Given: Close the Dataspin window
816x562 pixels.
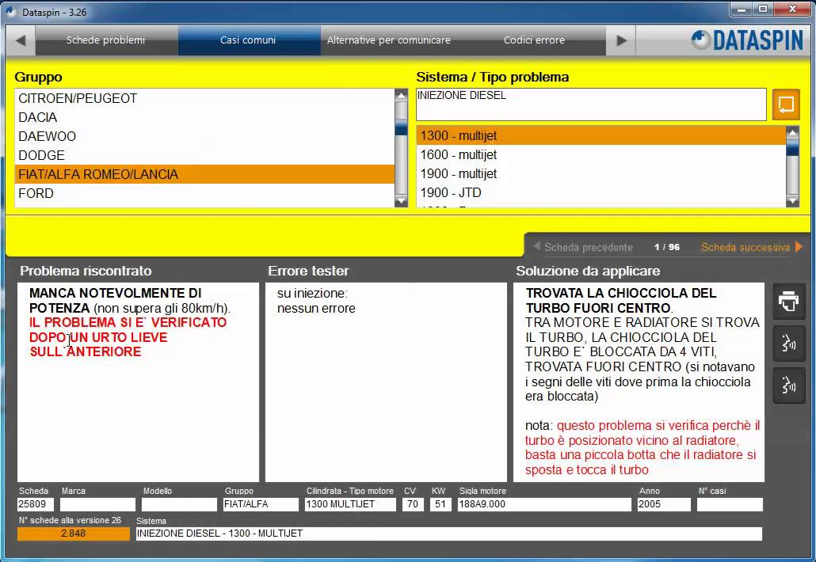Looking at the screenshot, I should coord(793,9).
